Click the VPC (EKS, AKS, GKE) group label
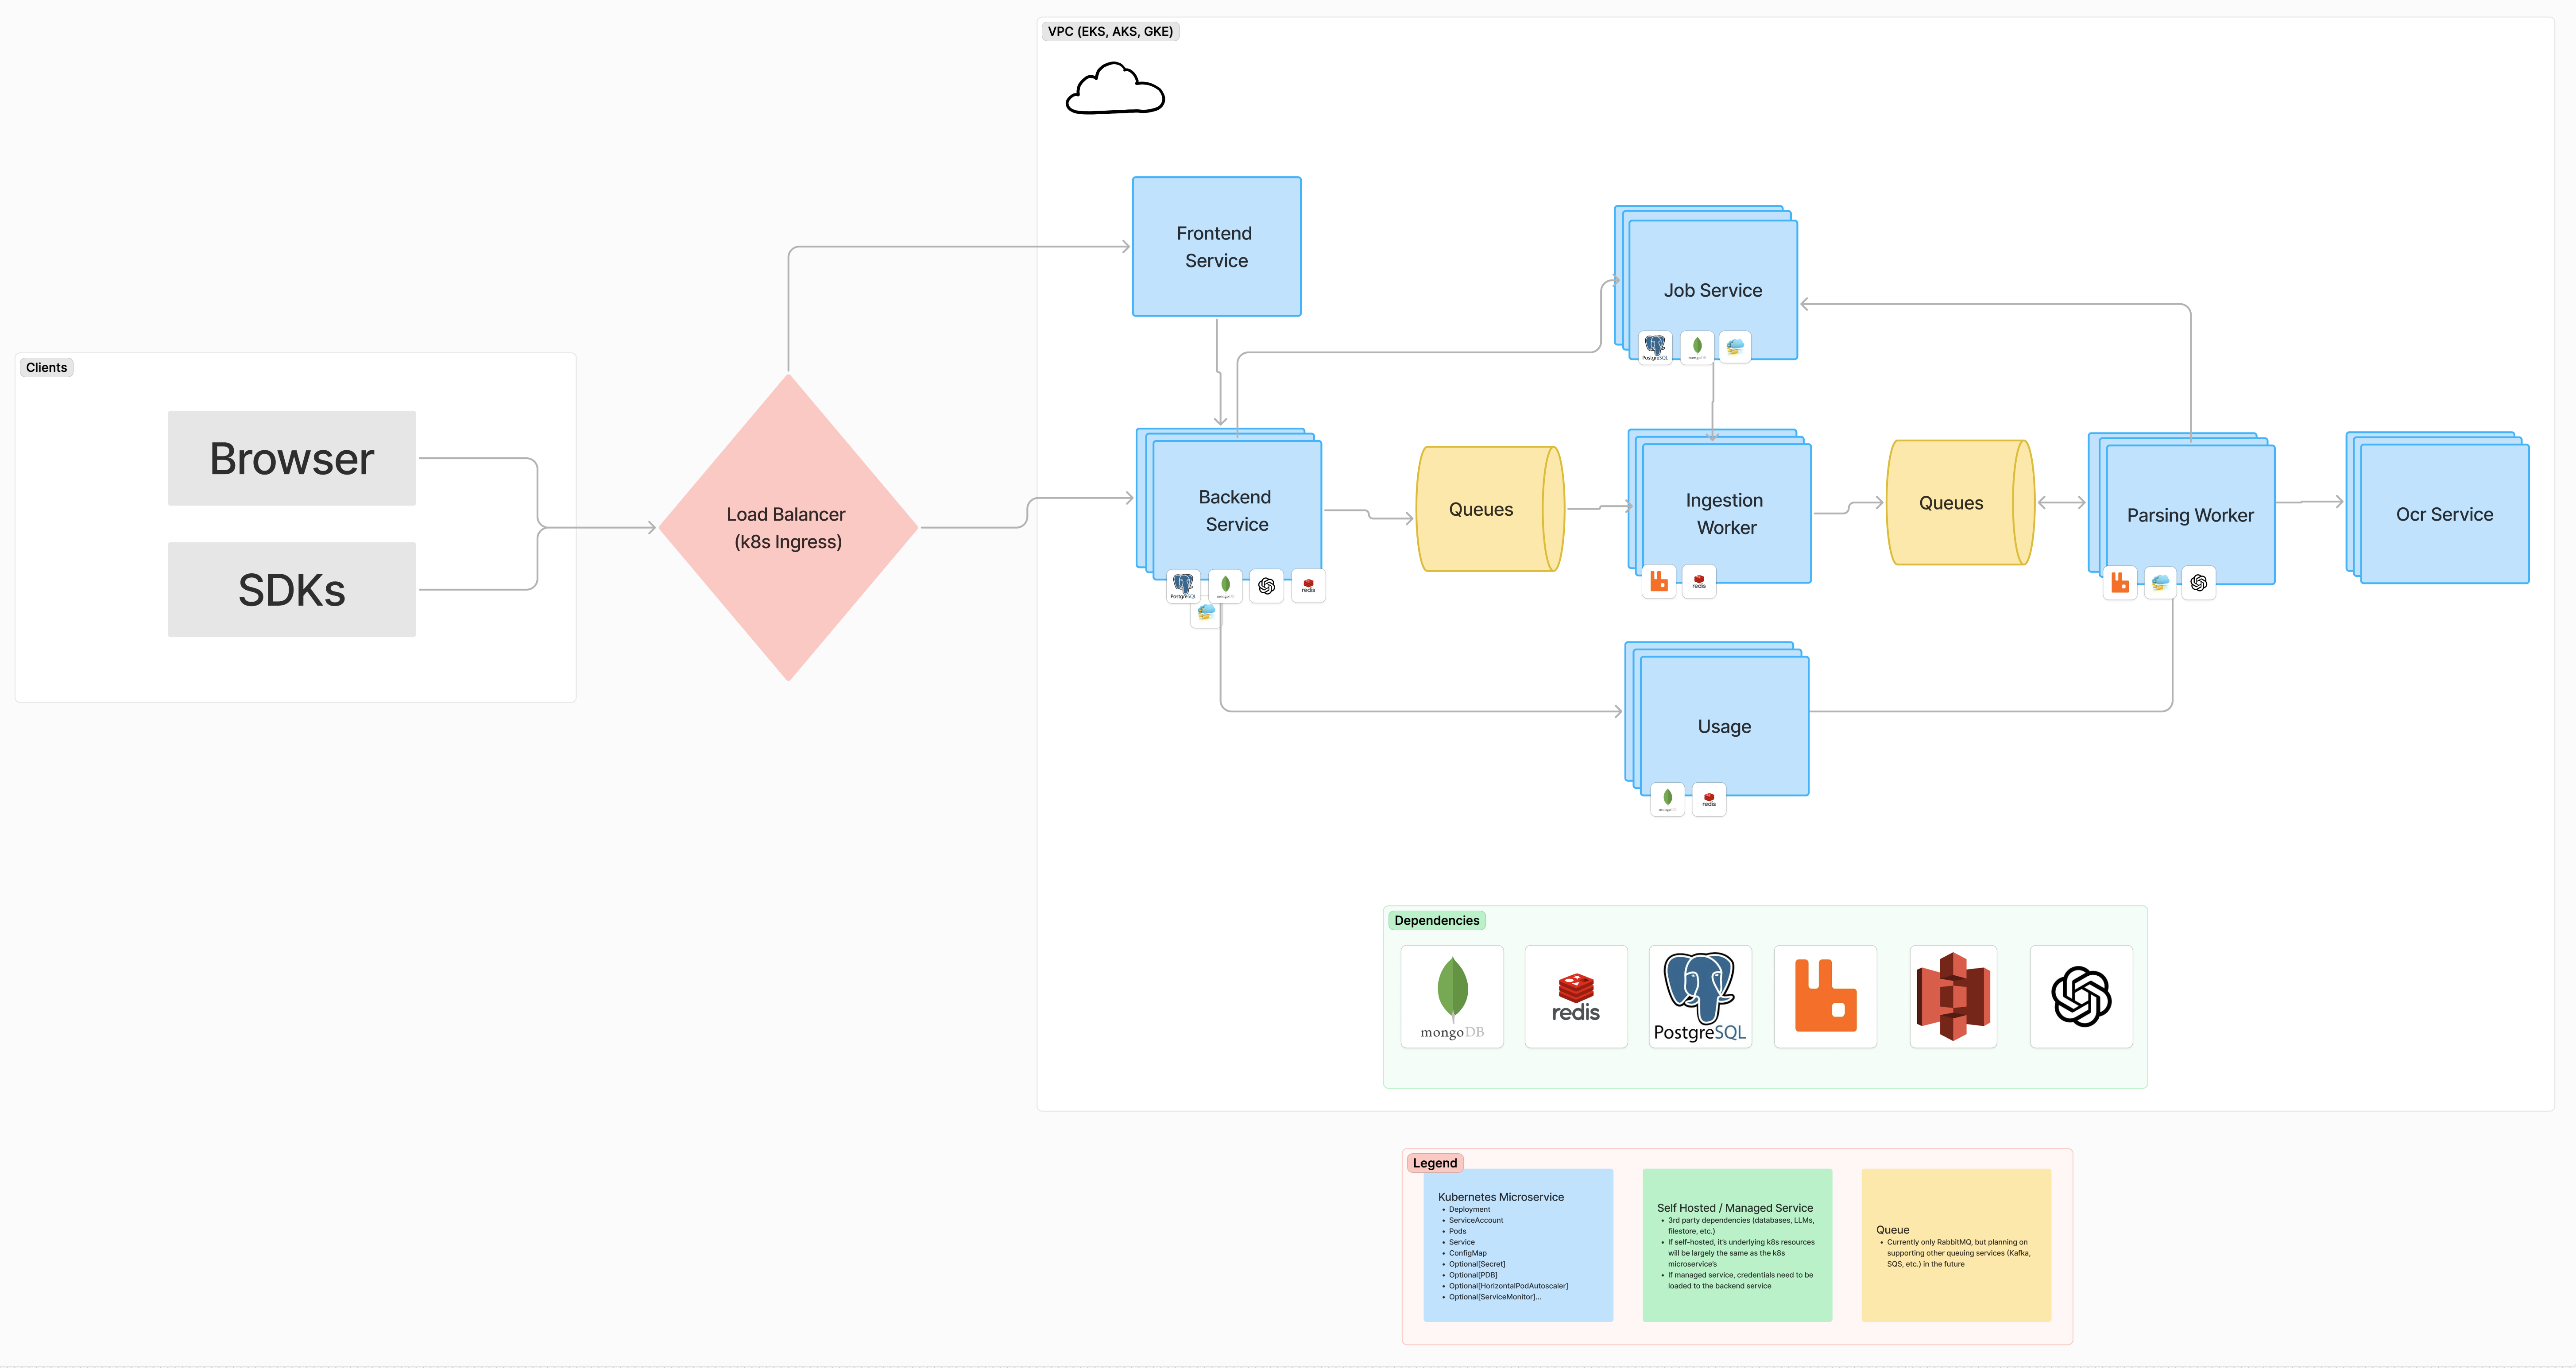 (x=1110, y=31)
